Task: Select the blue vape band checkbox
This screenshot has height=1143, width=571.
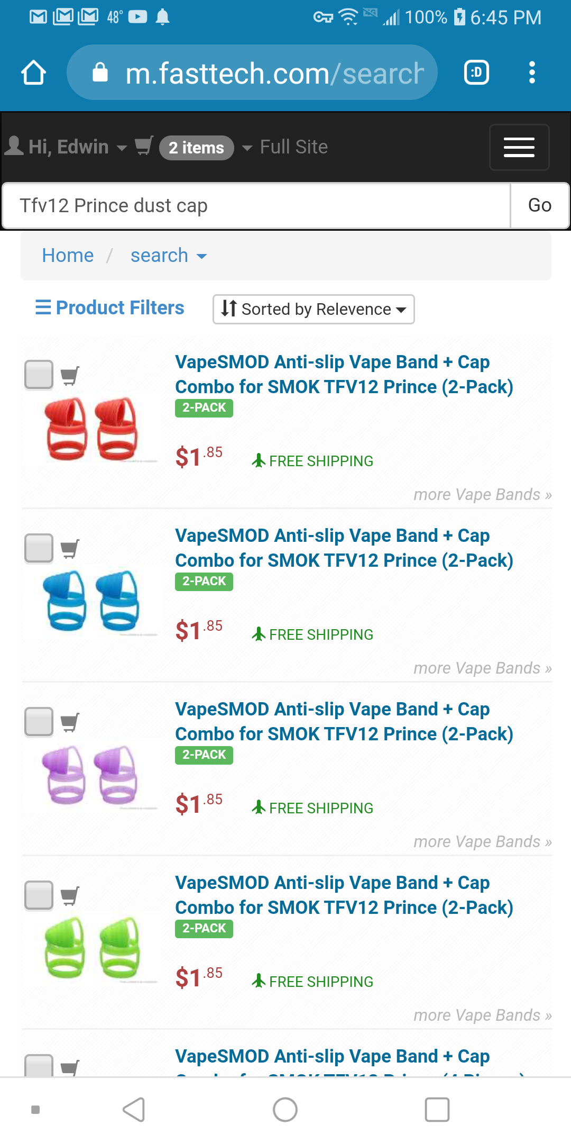Action: (x=39, y=548)
